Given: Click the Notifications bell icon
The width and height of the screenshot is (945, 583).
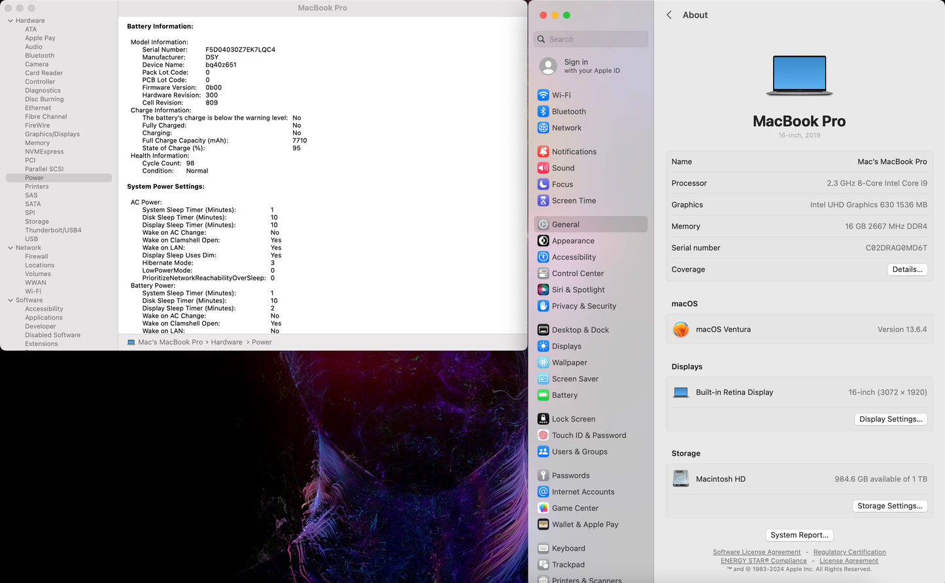Looking at the screenshot, I should [543, 152].
